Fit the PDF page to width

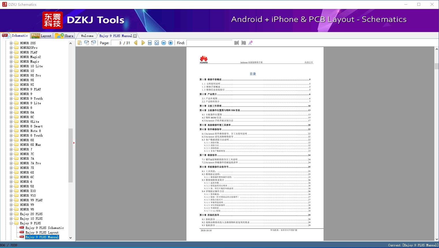click(x=150, y=43)
